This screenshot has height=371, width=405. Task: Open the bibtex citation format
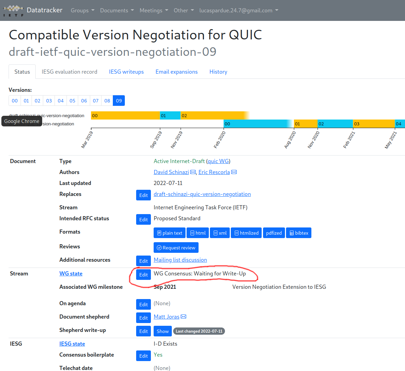(x=299, y=233)
